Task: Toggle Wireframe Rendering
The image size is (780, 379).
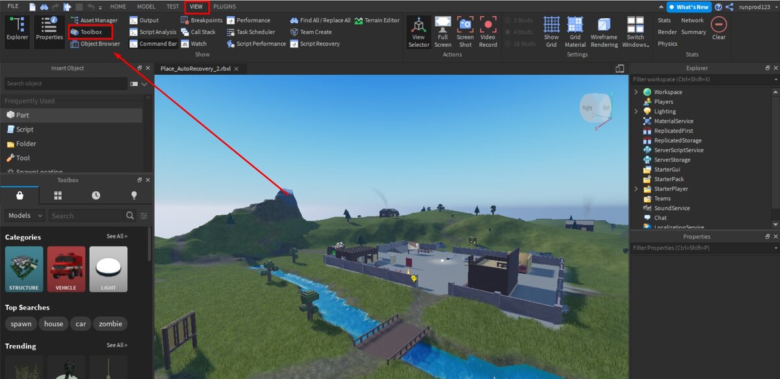Action: (x=604, y=32)
